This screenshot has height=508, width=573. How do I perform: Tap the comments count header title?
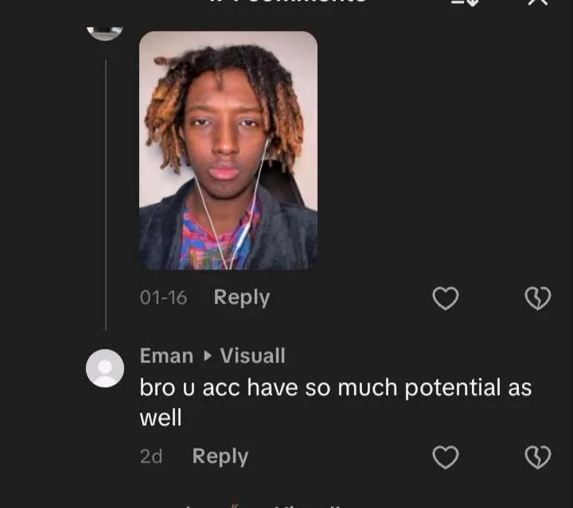[x=287, y=2]
